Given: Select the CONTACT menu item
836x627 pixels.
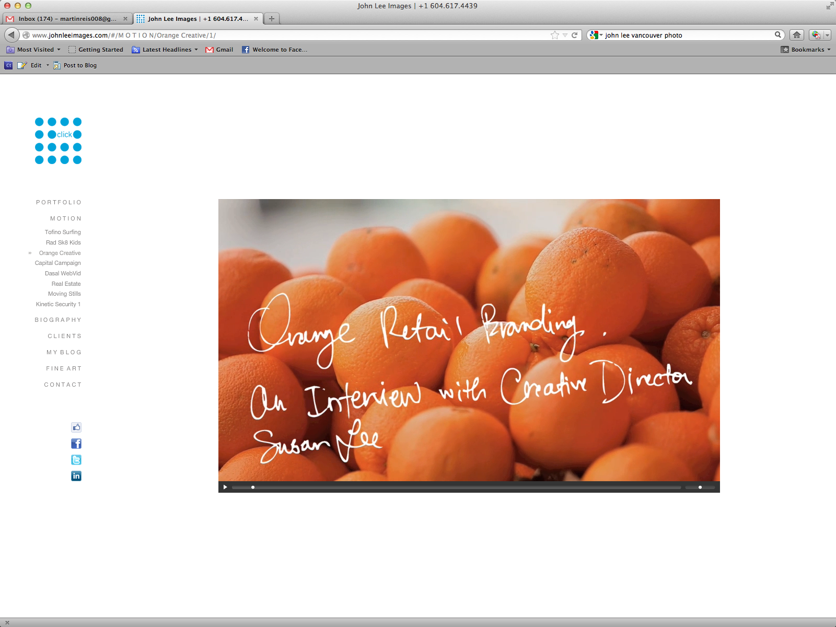Looking at the screenshot, I should coord(63,385).
